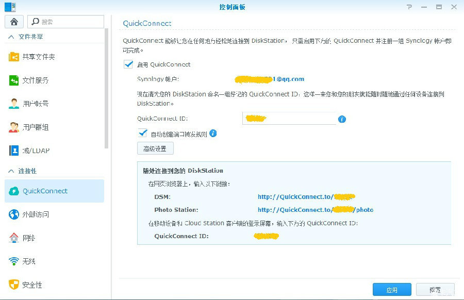Go to 外部访问 in sidebar
This screenshot has height=300, width=464.
point(55,214)
